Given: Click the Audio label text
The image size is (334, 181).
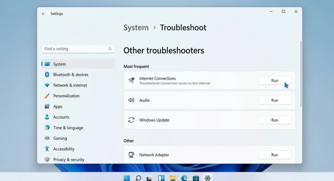Looking at the screenshot, I should coord(144,100).
